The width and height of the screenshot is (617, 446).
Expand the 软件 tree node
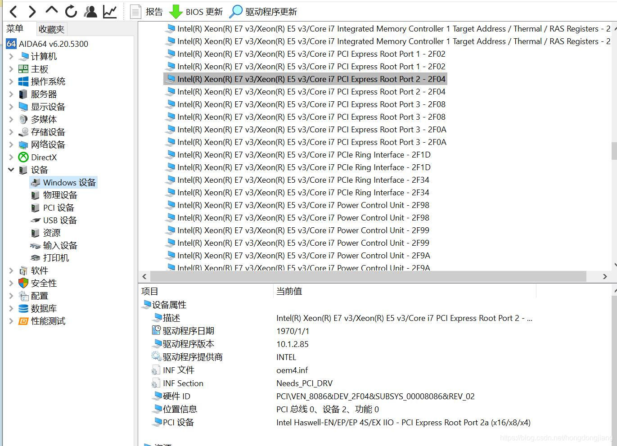11,270
